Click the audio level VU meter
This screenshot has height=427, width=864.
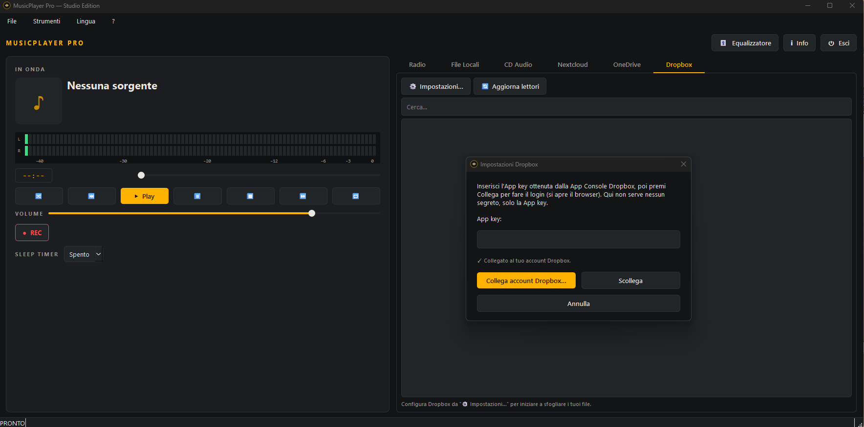pyautogui.click(x=197, y=147)
